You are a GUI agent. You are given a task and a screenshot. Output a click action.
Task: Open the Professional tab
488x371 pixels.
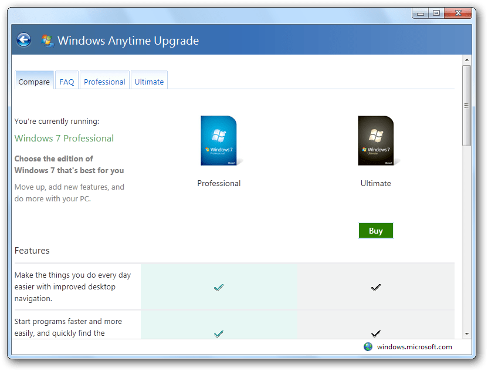pyautogui.click(x=104, y=80)
